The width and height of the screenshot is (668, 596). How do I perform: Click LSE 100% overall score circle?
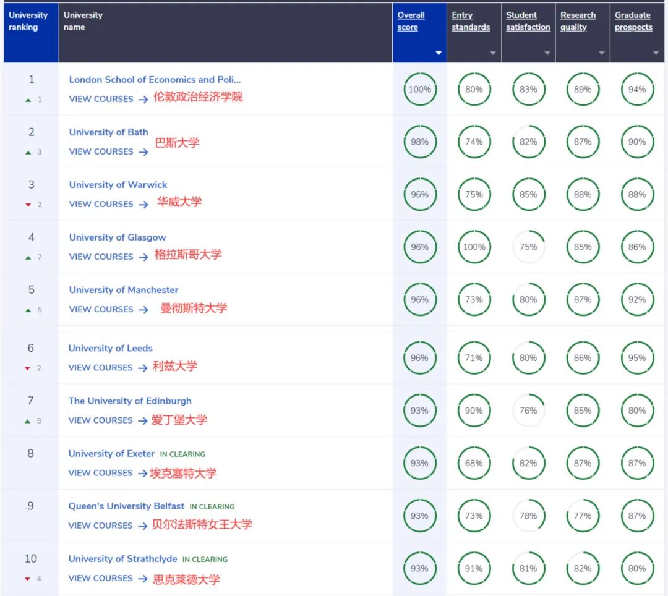(x=419, y=90)
